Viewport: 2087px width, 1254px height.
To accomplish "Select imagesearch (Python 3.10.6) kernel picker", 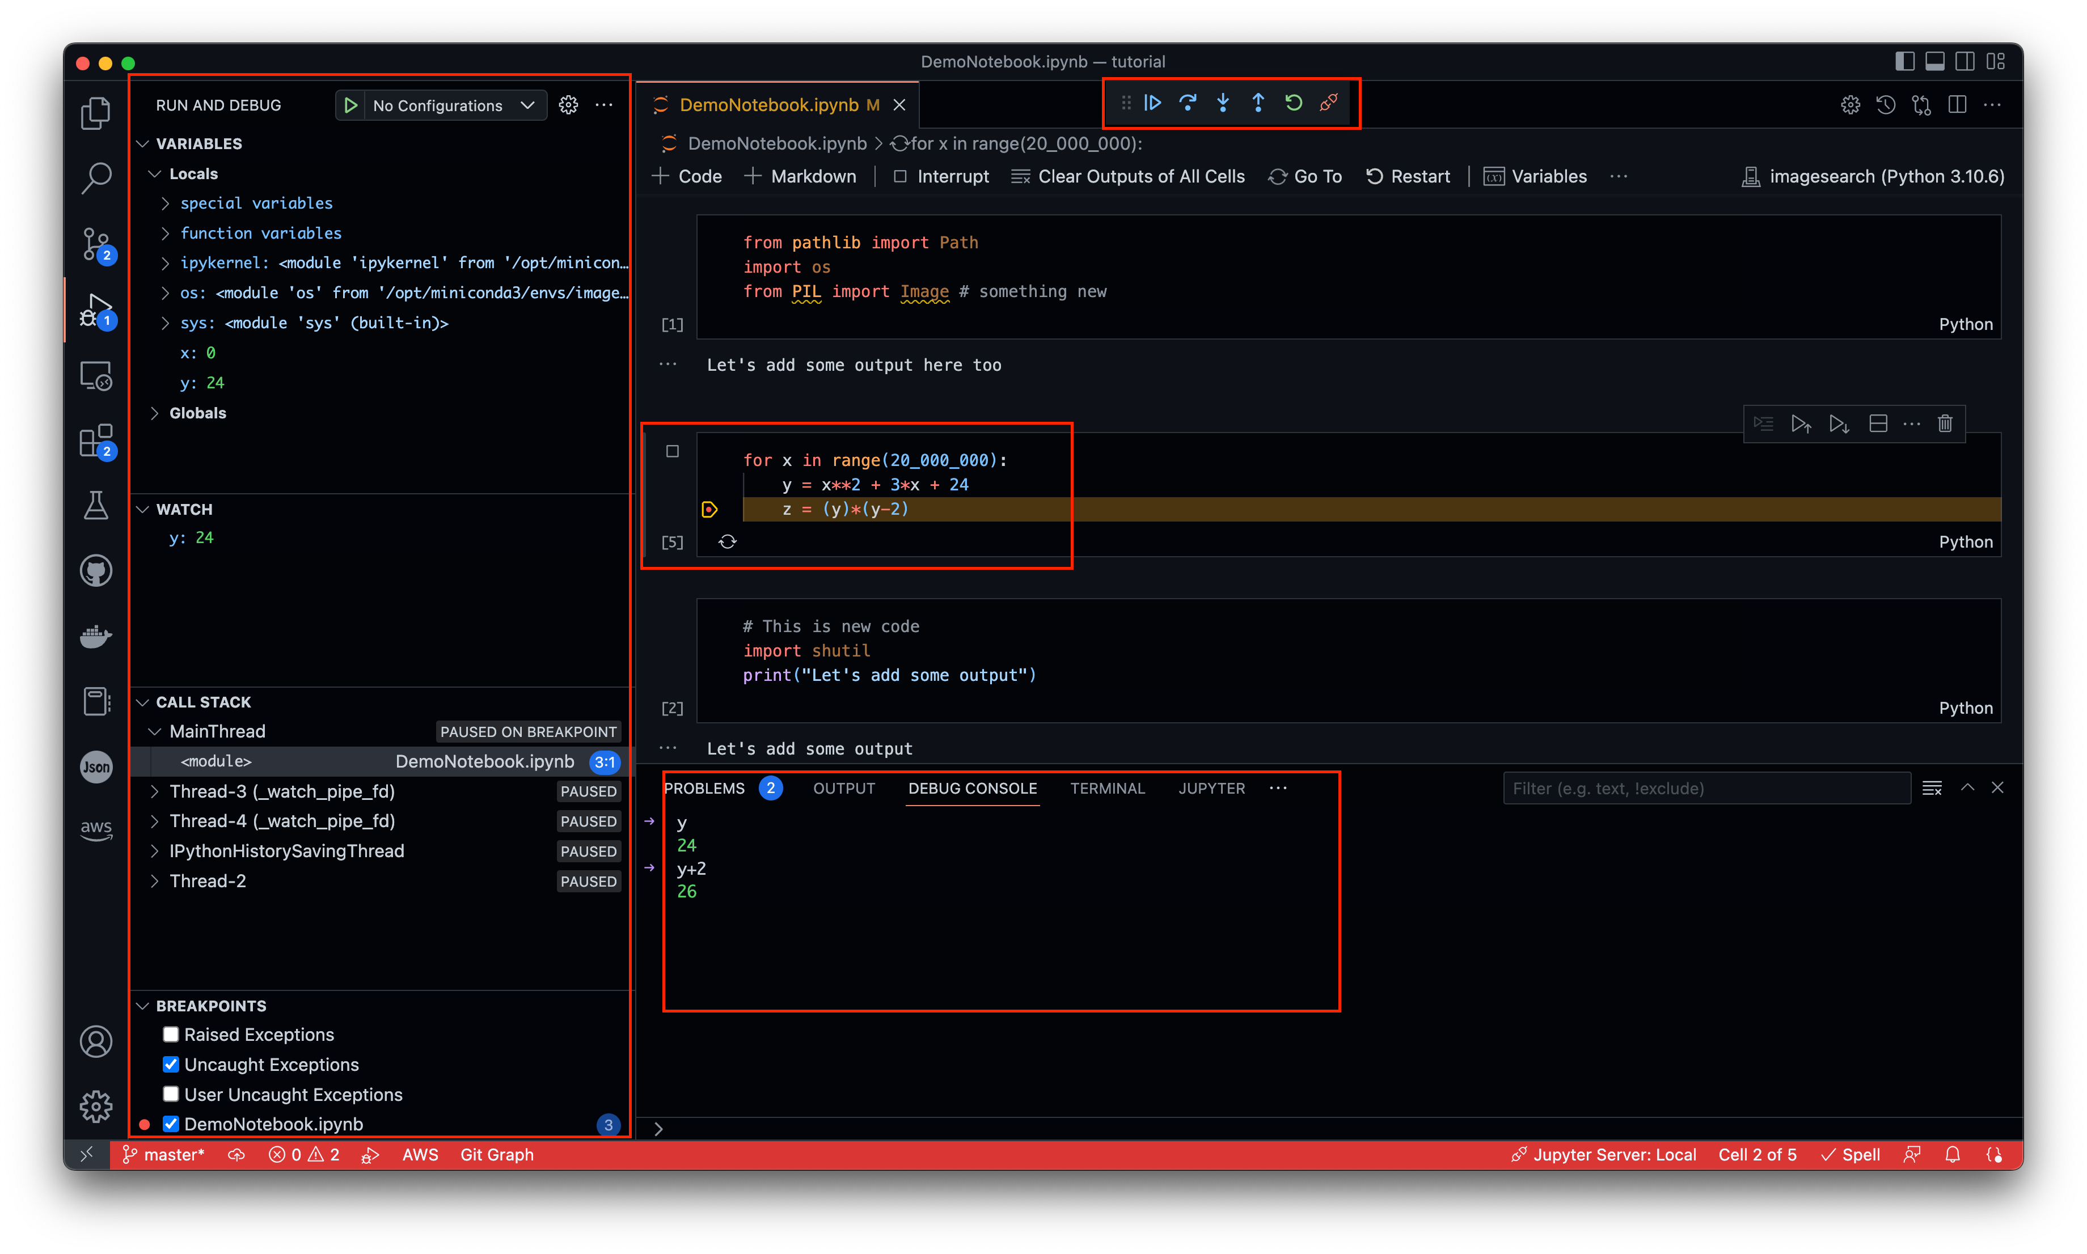I will pos(1872,177).
